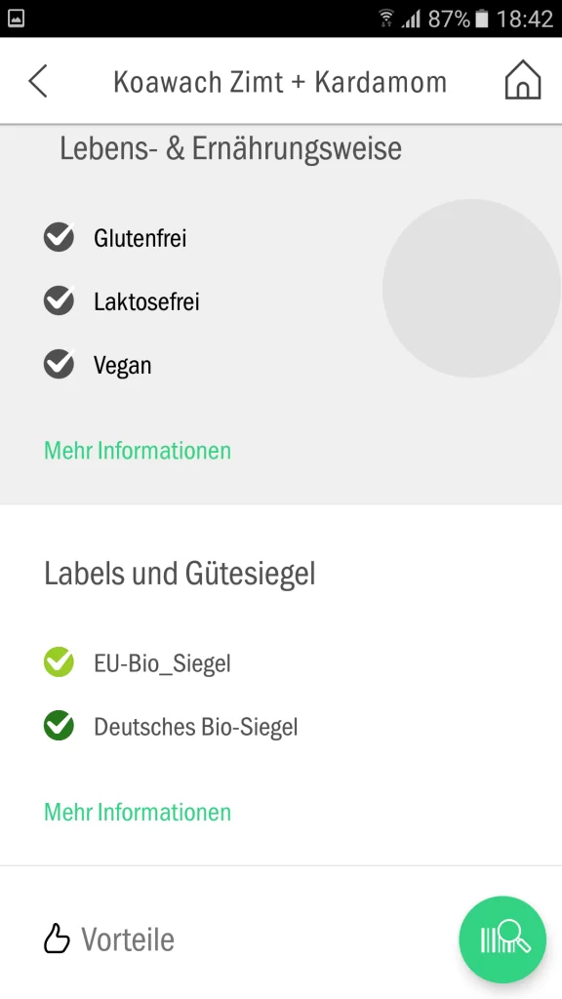The image size is (562, 999).
Task: Expand the Vorteile section
Action: 109,939
